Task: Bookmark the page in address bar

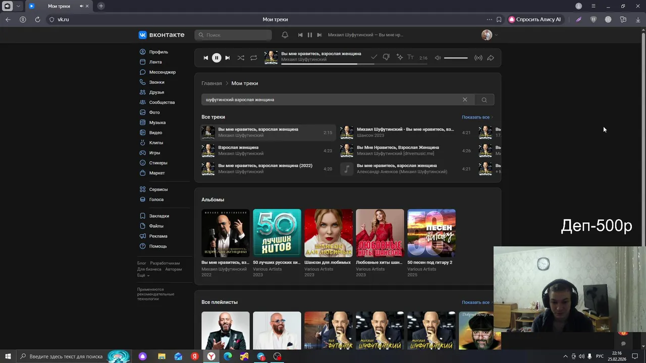Action: coord(499,19)
